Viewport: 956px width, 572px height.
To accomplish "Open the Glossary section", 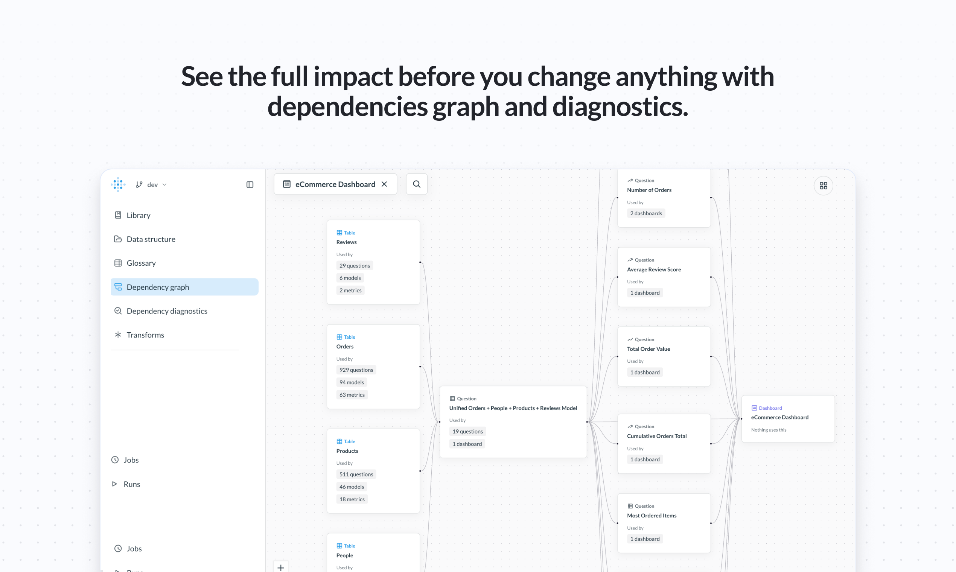I will (x=141, y=263).
